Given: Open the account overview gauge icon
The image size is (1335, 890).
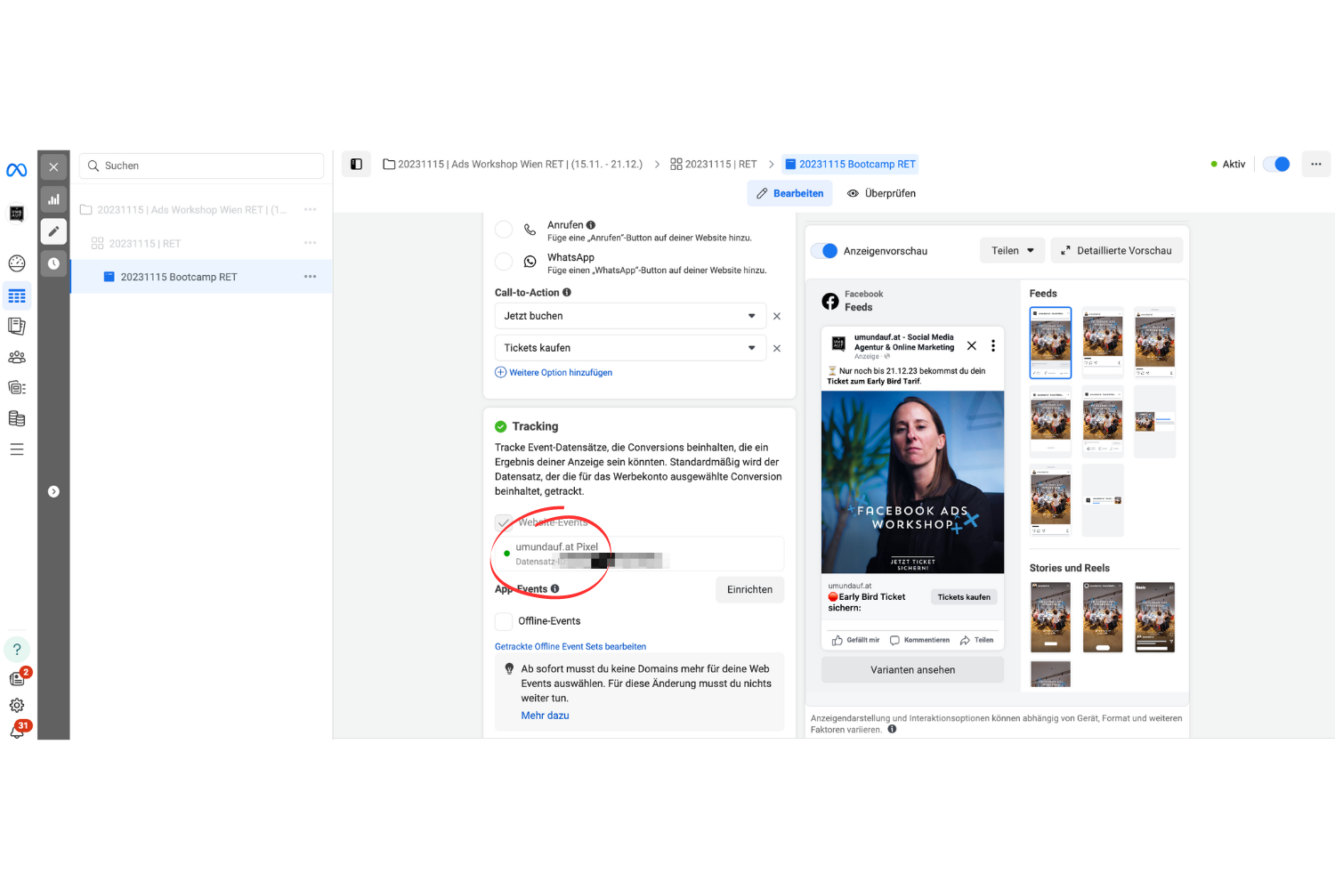Looking at the screenshot, I should (x=17, y=263).
